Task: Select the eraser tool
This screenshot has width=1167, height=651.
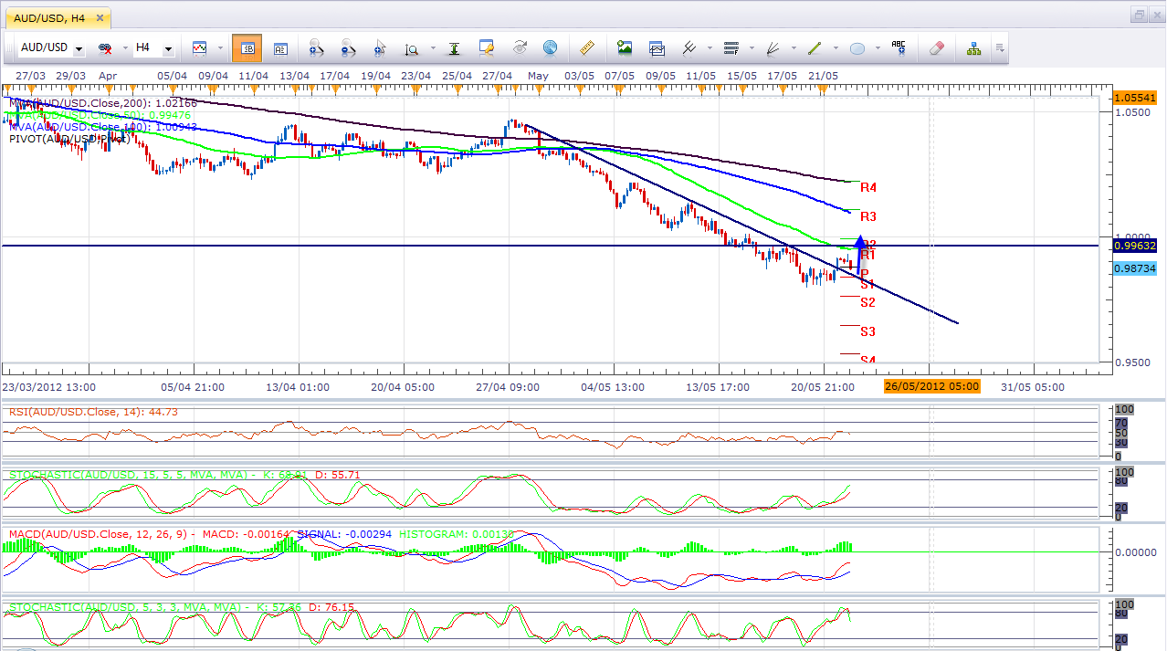Action: click(x=937, y=47)
